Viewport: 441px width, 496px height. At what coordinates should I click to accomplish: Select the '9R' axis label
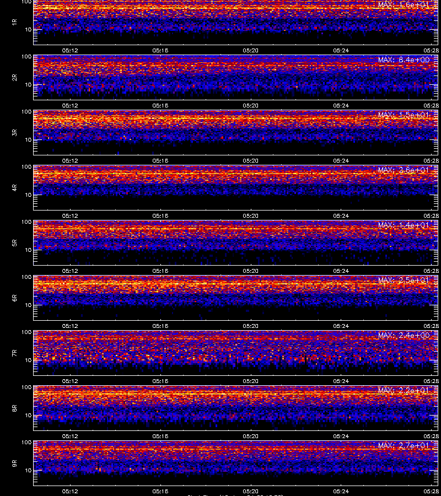click(14, 463)
